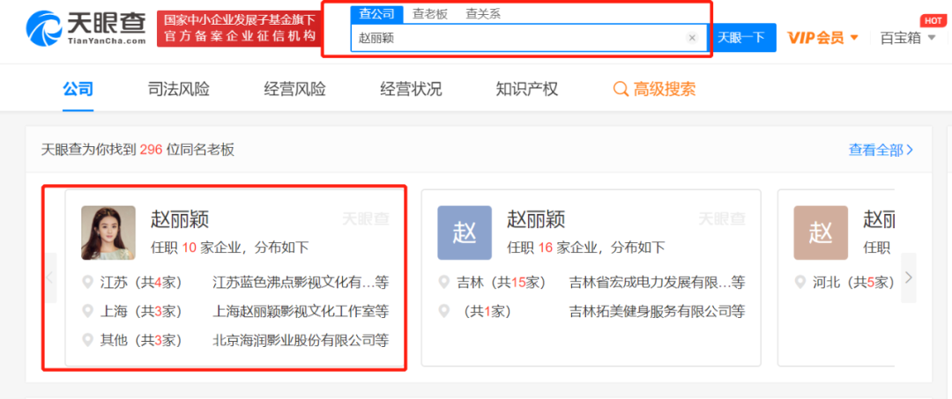Click the brown 赵 avatar tile

[821, 233]
